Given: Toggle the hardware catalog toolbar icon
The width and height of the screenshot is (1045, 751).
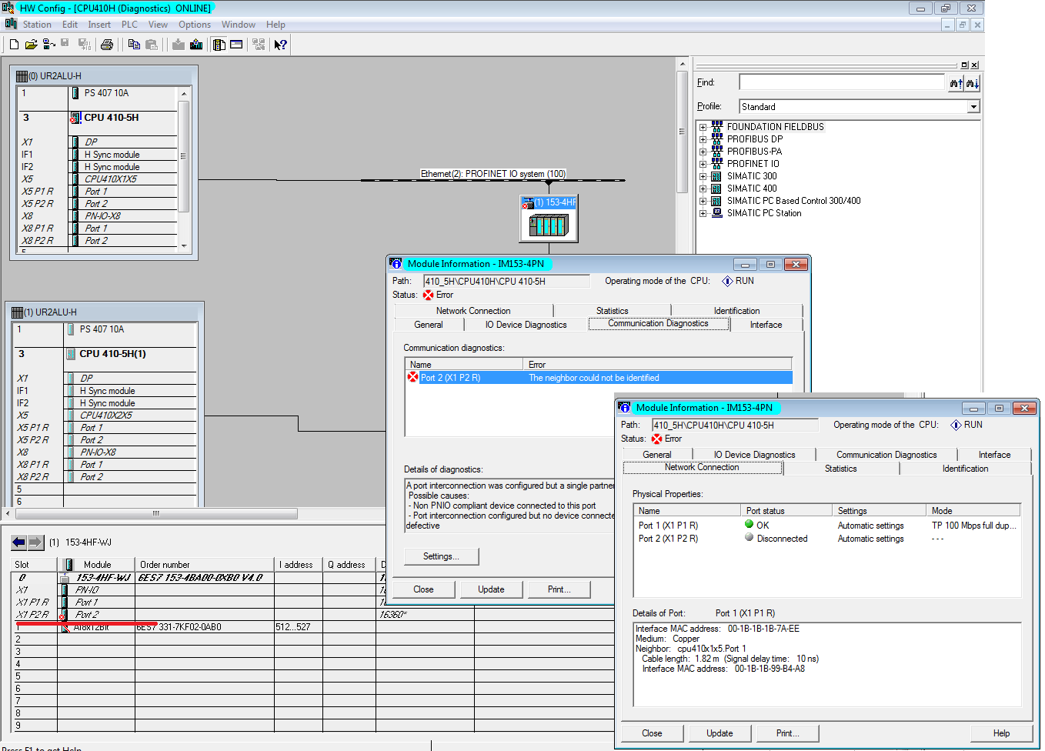Looking at the screenshot, I should (219, 45).
